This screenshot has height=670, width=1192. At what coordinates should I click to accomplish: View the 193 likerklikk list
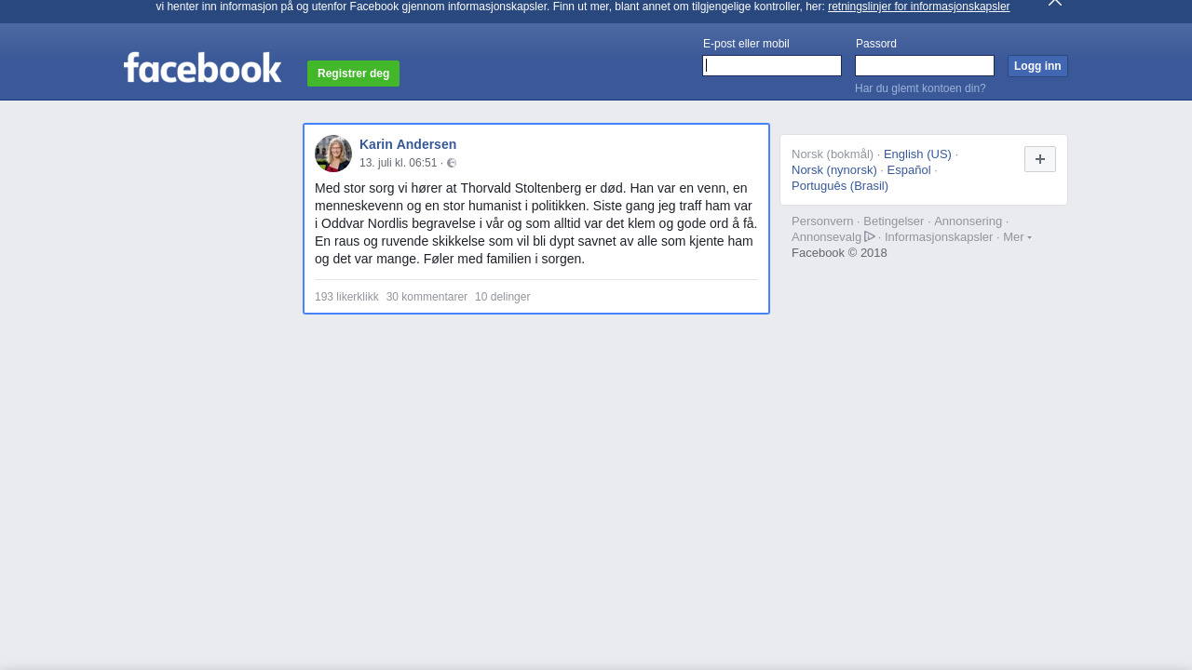click(346, 297)
